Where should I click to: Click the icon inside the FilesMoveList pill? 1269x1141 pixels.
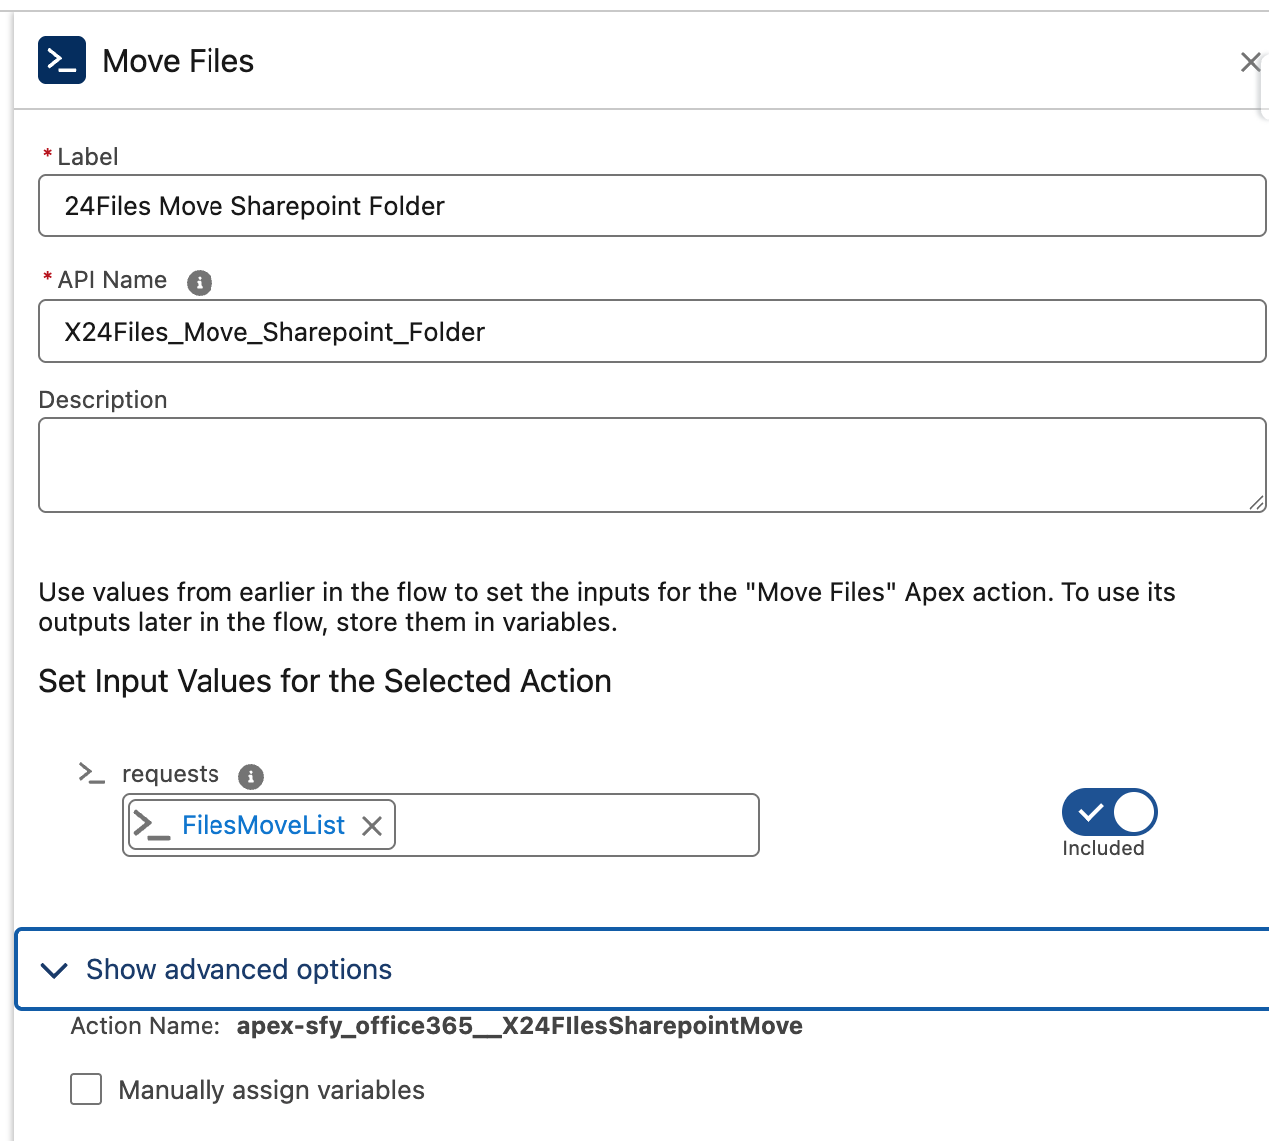click(x=152, y=825)
